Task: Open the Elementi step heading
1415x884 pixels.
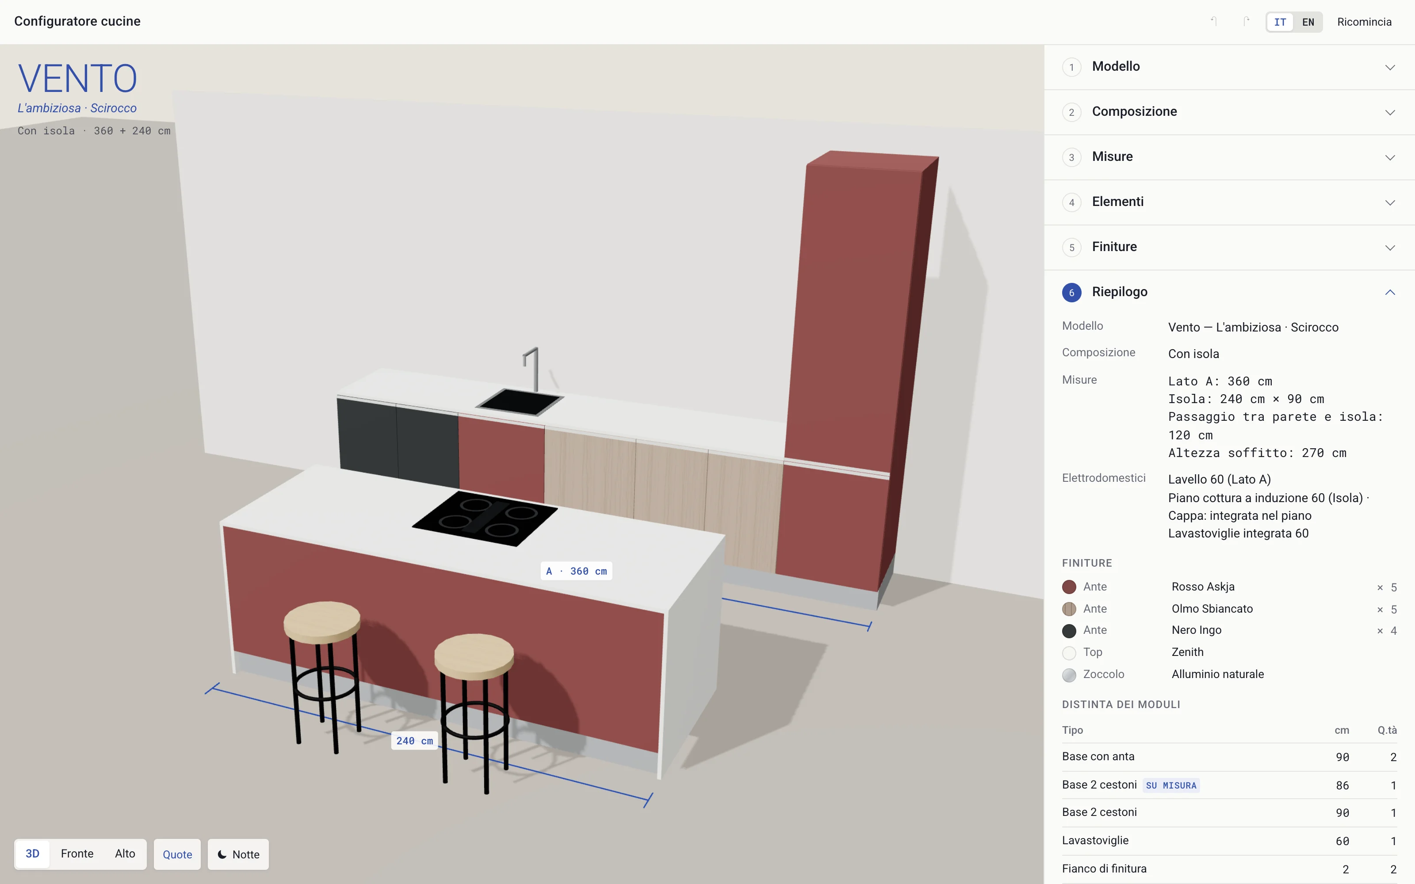Action: (1117, 202)
